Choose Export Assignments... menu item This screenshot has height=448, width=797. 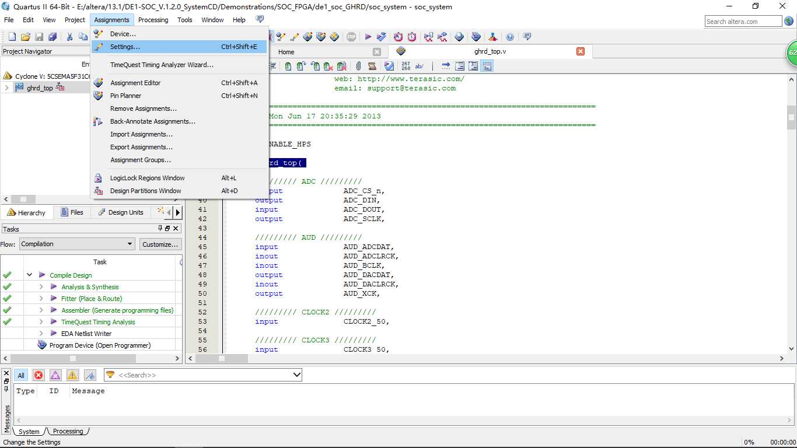pyautogui.click(x=179, y=147)
